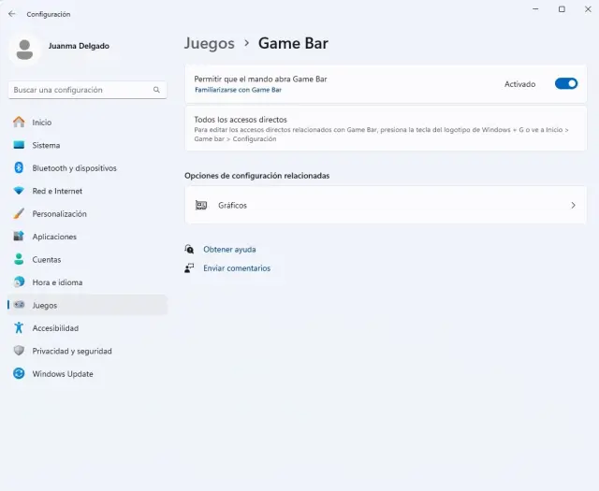The height and width of the screenshot is (491, 599).
Task: Disable the controller opens Game Bar toggle
Action: point(566,84)
